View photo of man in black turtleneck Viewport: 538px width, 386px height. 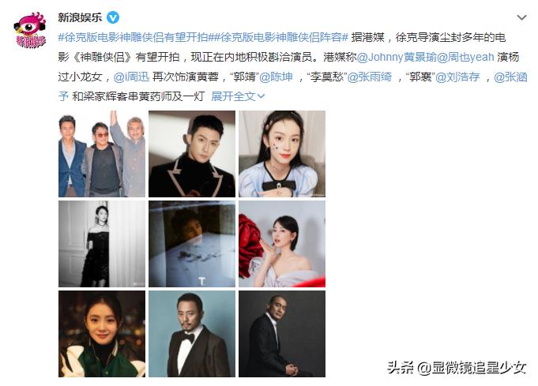tap(192, 154)
